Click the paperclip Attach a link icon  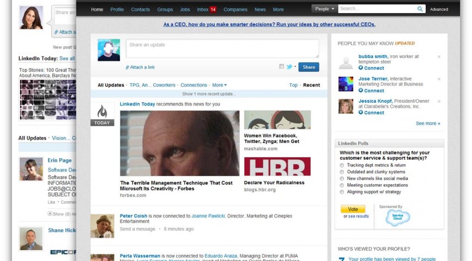point(128,67)
